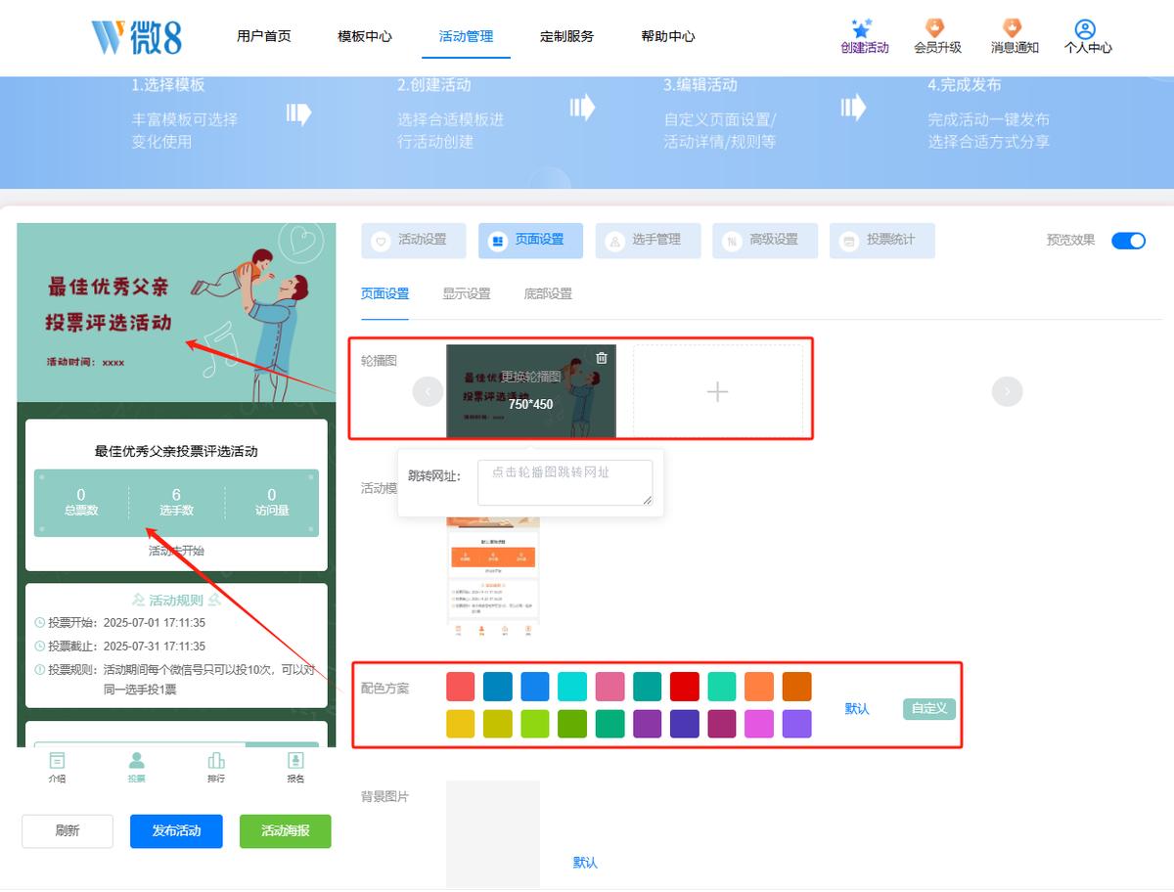Viewport: 1174px width, 892px height.
Task: Click 投票截止 2025-07-31 line
Action: [120, 647]
